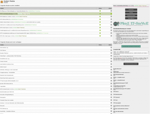Click action icon in Express Checkout row
Screen dimensions: 150x114
coord(111,53)
